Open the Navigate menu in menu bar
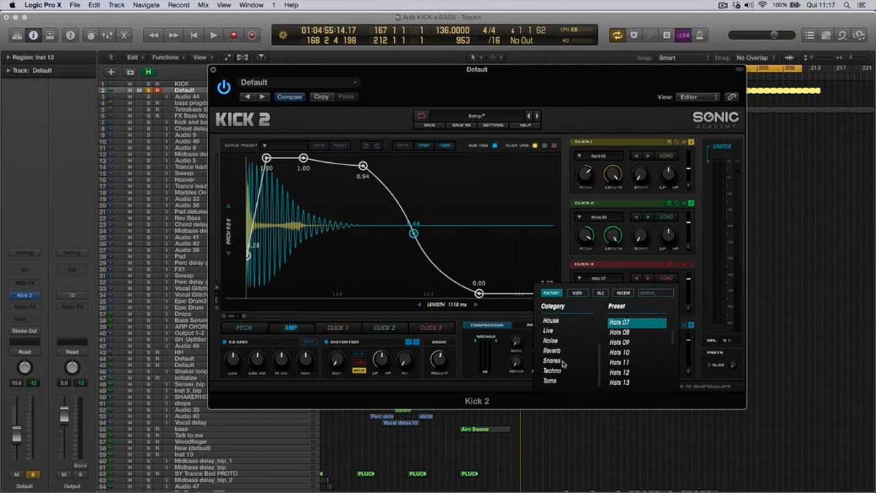876x493 pixels. (x=146, y=5)
